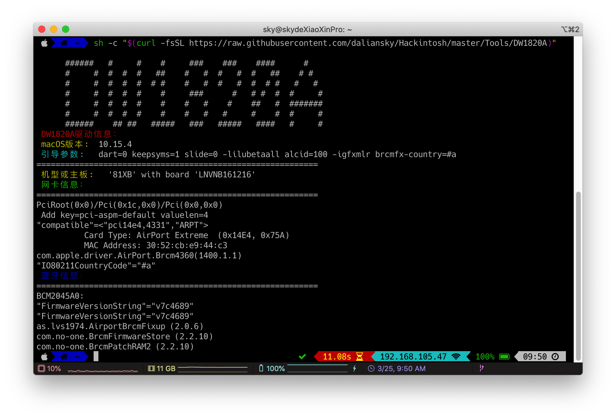Click the Apple logo in the bottom prompt

[x=44, y=357]
